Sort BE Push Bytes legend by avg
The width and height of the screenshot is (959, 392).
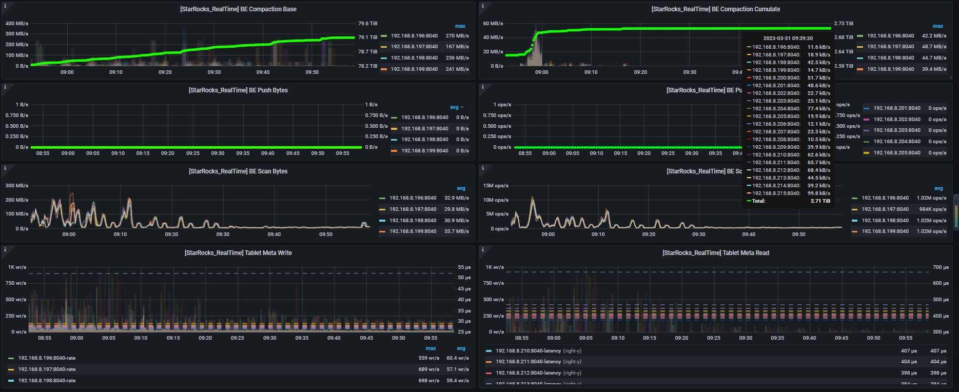[457, 107]
